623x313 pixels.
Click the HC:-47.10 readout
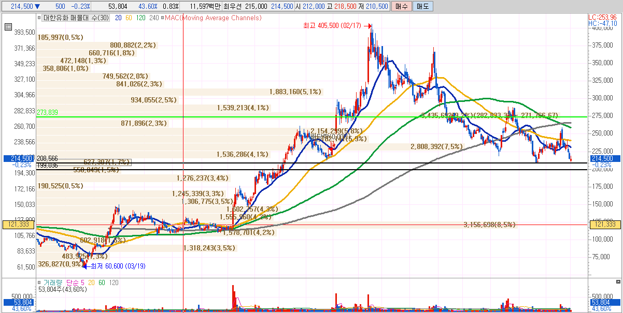[603, 23]
